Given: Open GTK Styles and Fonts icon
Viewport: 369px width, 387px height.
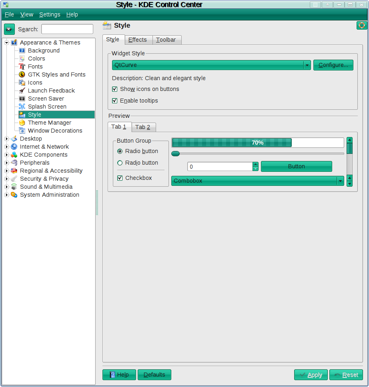Looking at the screenshot, I should (22, 75).
